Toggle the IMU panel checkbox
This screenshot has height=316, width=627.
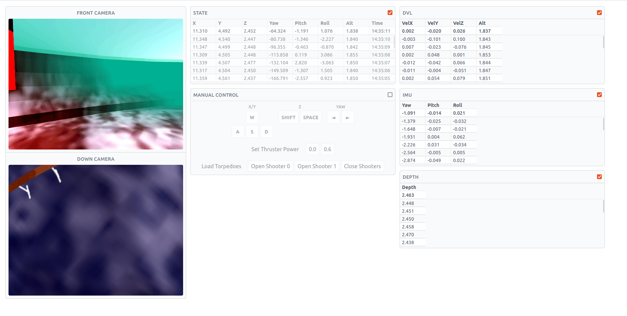[599, 95]
